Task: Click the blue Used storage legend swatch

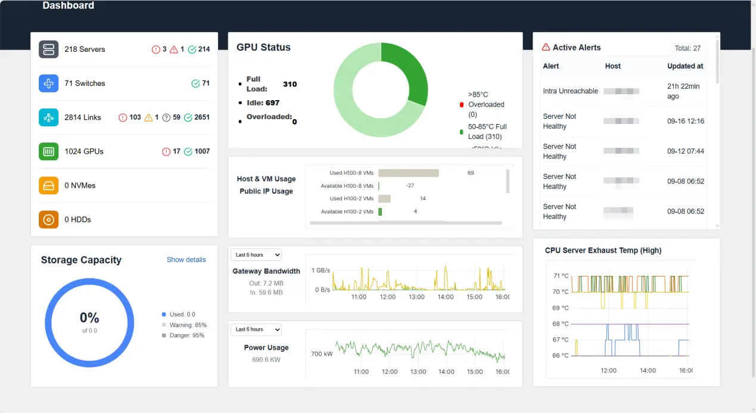Action: pyautogui.click(x=164, y=315)
